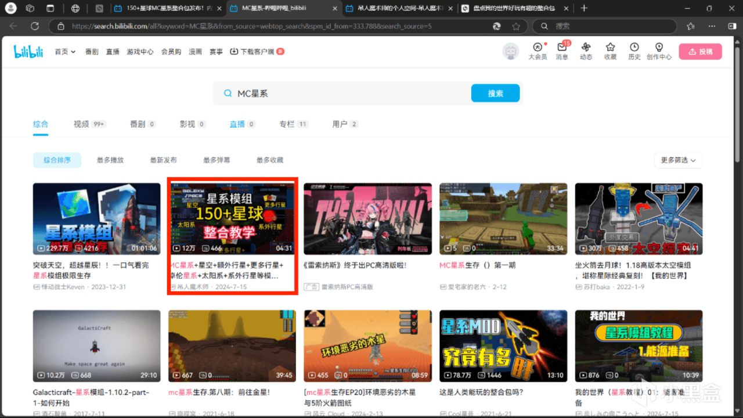
Task: Open the 33:34 MC星系生存 video thumbnail
Action: 503,219
